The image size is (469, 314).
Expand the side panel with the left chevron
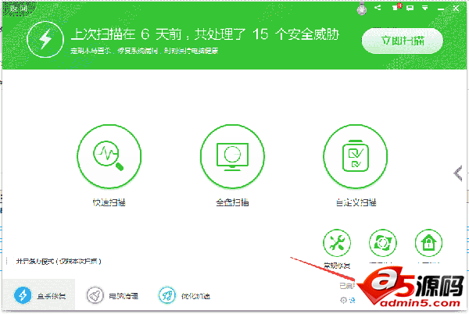coord(458,173)
